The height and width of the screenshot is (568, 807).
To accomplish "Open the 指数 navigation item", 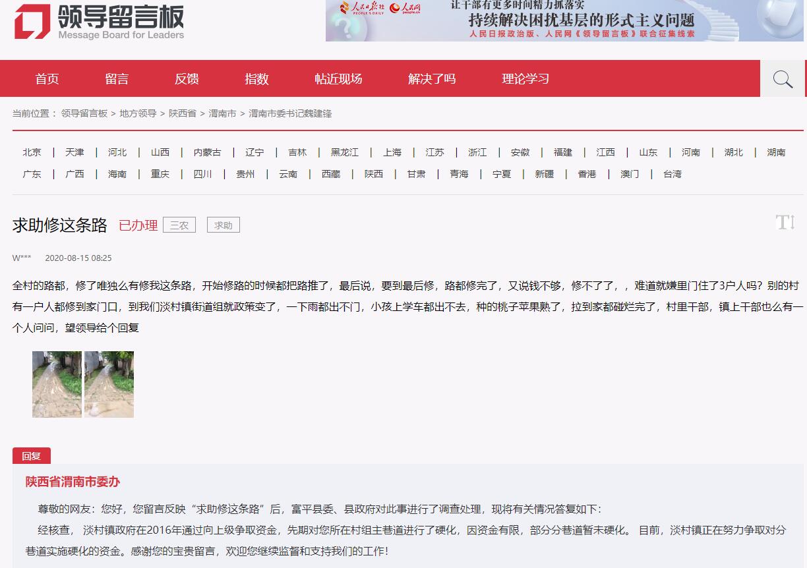I will (256, 79).
